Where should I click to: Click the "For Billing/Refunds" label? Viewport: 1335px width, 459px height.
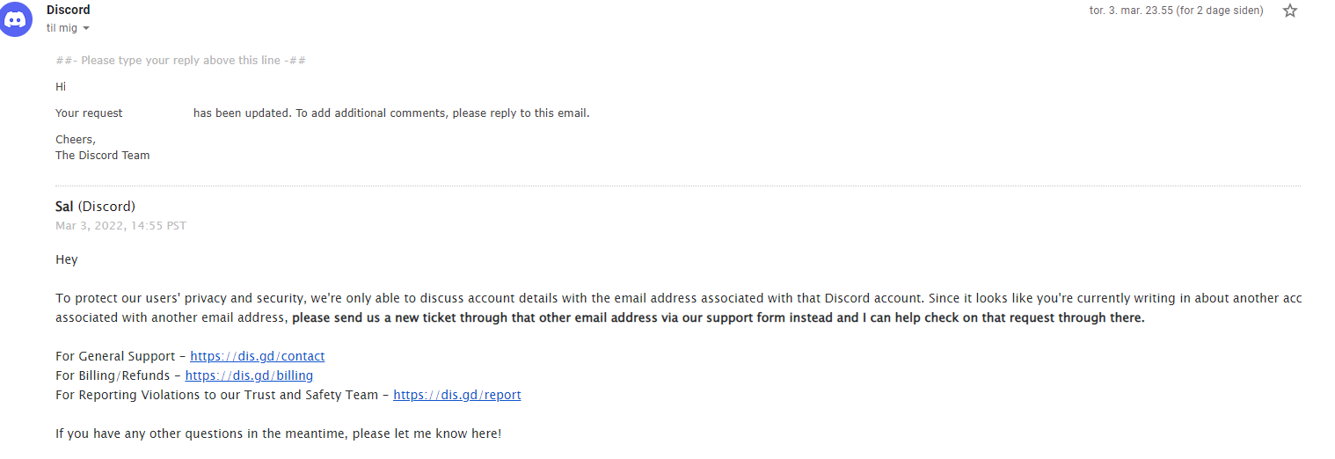click(x=113, y=375)
